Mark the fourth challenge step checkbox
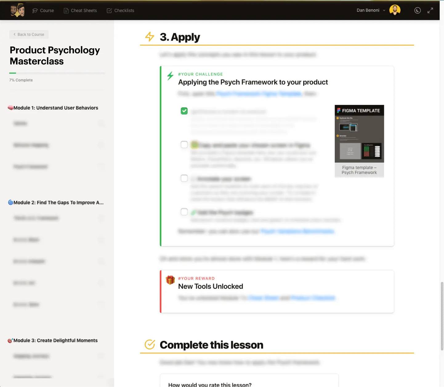Image resolution: width=444 pixels, height=387 pixels. 184,212
